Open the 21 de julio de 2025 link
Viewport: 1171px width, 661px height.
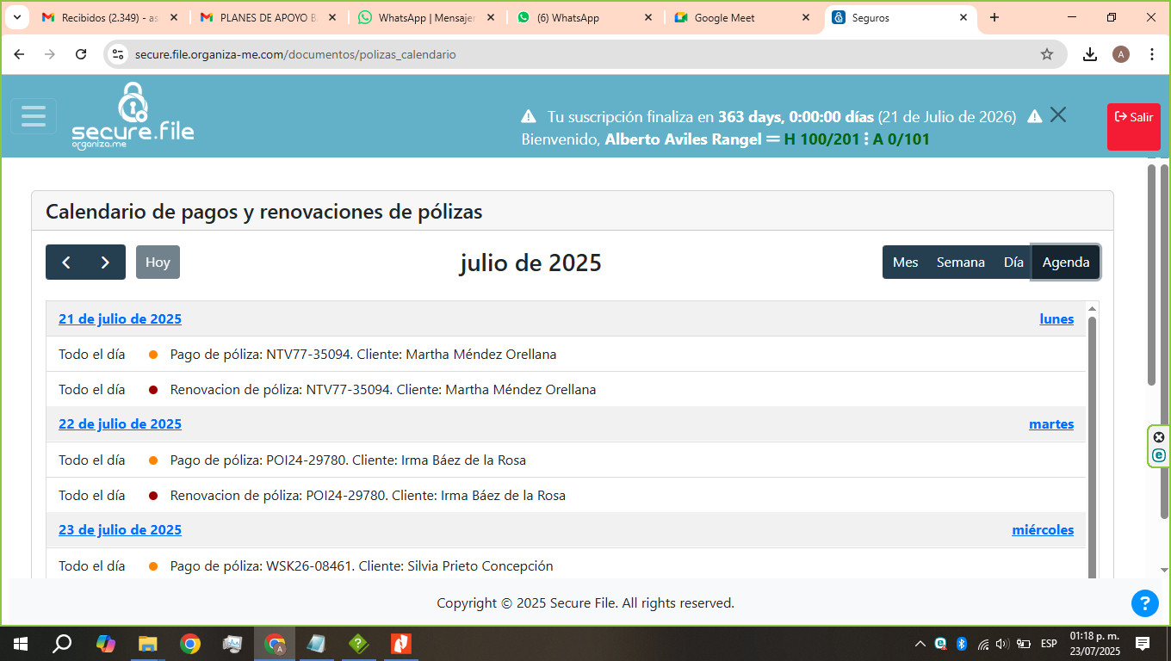pos(120,319)
